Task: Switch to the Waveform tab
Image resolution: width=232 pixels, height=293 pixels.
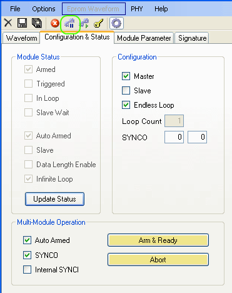Action: tap(21, 38)
